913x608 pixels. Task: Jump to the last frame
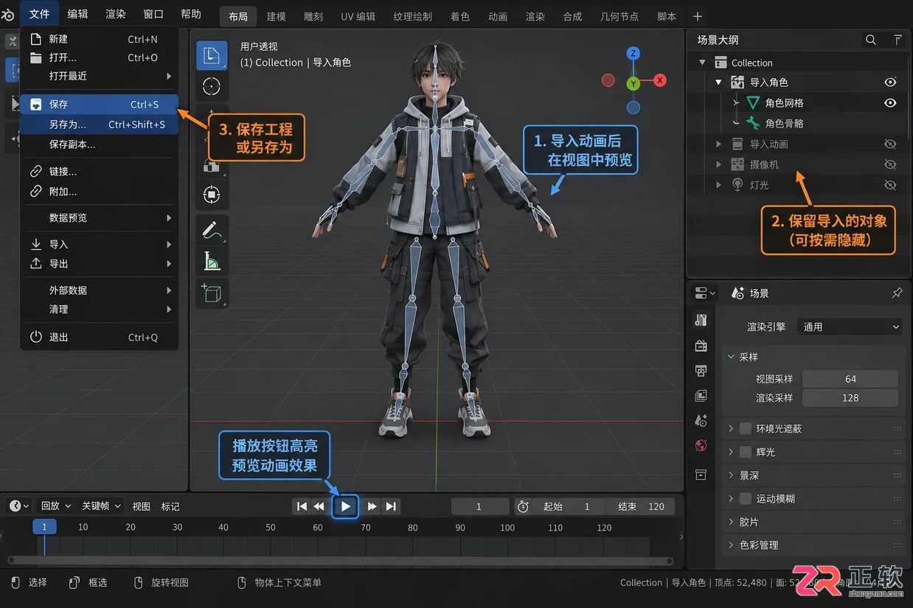391,506
